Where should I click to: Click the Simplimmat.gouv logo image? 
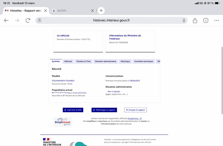click(62, 122)
